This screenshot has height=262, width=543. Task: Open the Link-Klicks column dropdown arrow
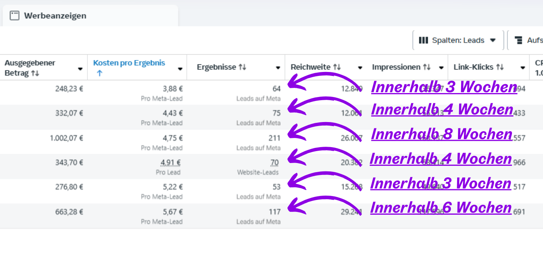coord(523,68)
